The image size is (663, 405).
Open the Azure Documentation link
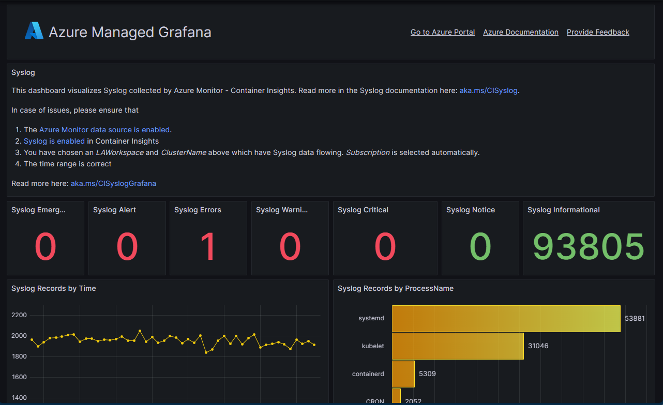coord(521,32)
